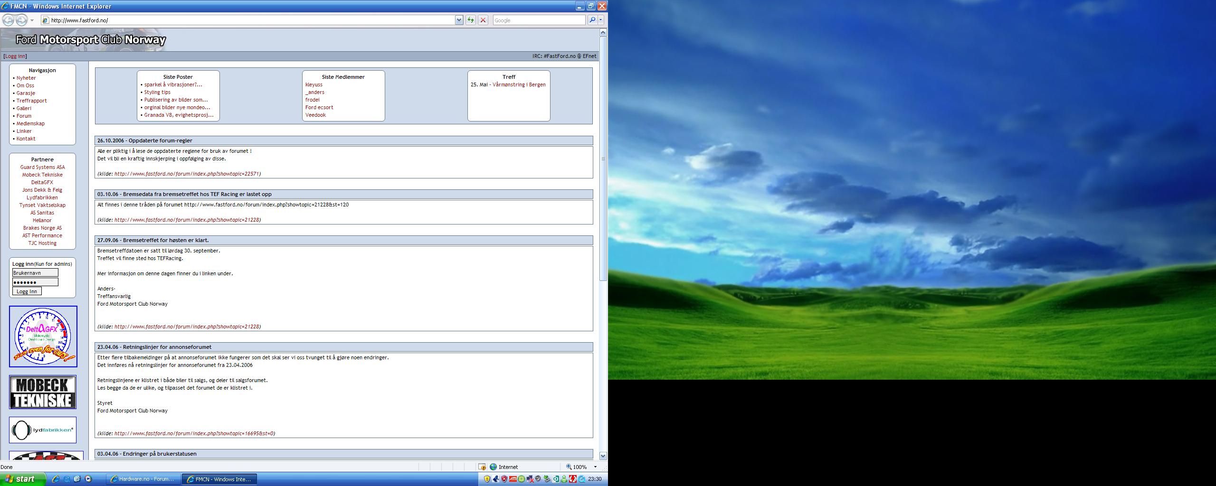Click the 100% zoom magnifier in status bar
This screenshot has width=1216, height=486.
click(x=569, y=467)
